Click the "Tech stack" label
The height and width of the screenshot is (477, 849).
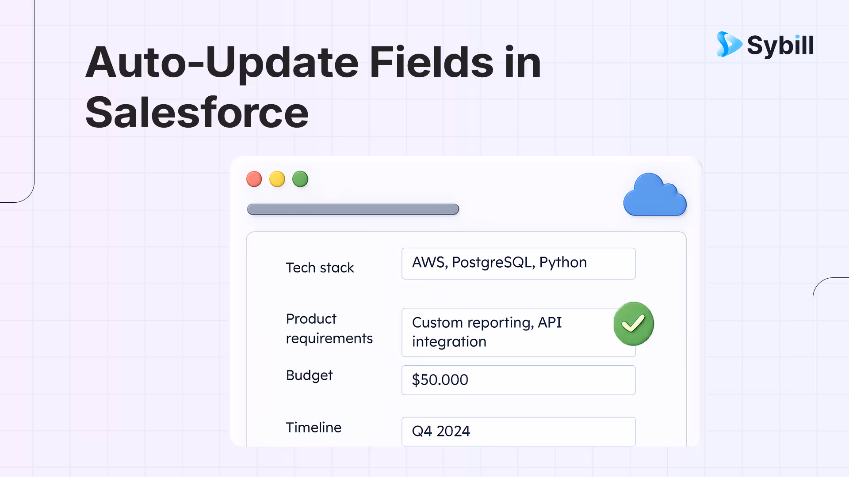point(320,268)
